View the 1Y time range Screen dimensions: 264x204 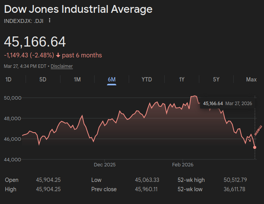[181, 80]
